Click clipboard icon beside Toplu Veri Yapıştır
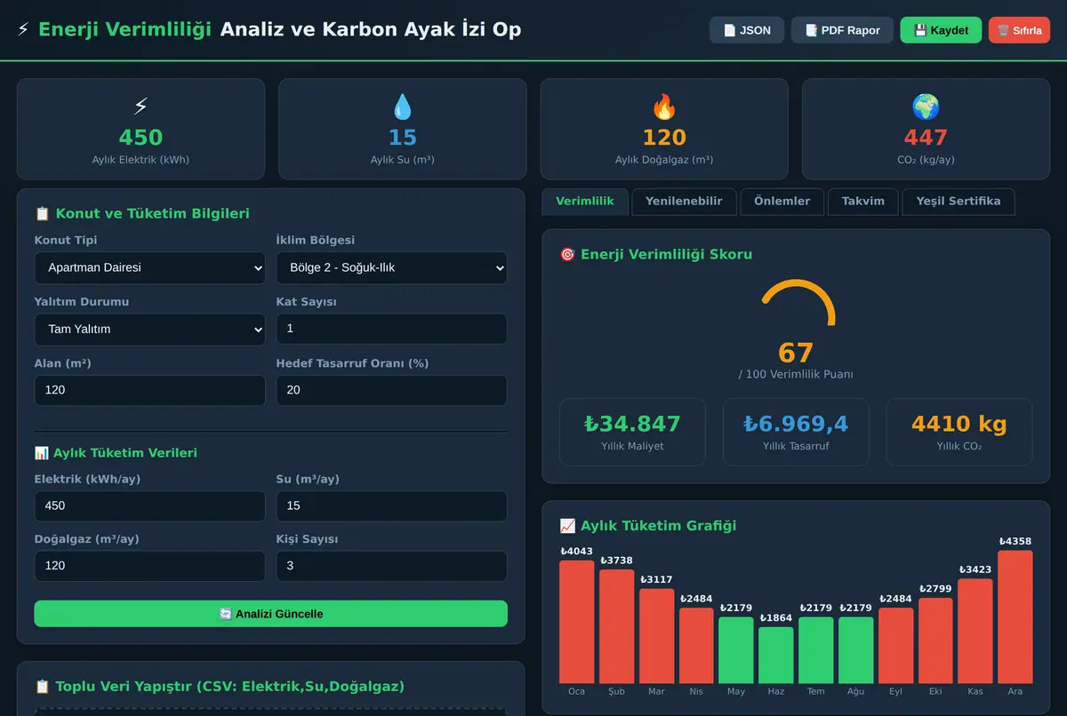1067x716 pixels. pyautogui.click(x=42, y=687)
